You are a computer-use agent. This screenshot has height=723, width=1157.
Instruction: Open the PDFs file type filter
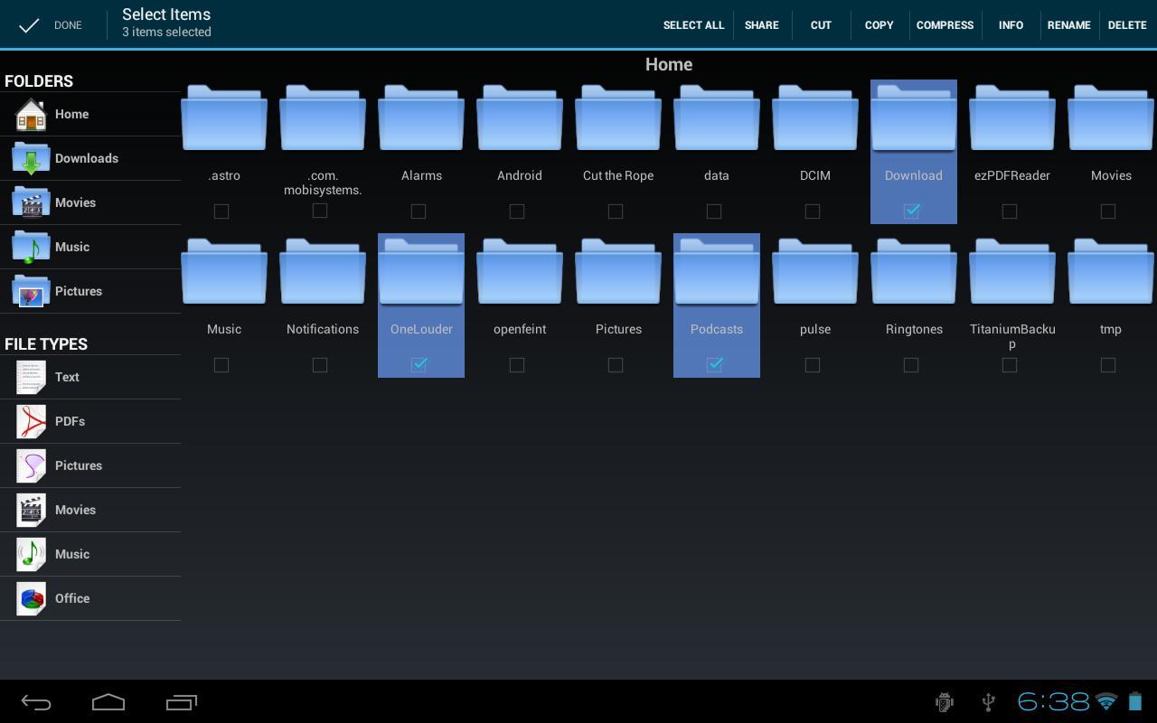click(32, 421)
